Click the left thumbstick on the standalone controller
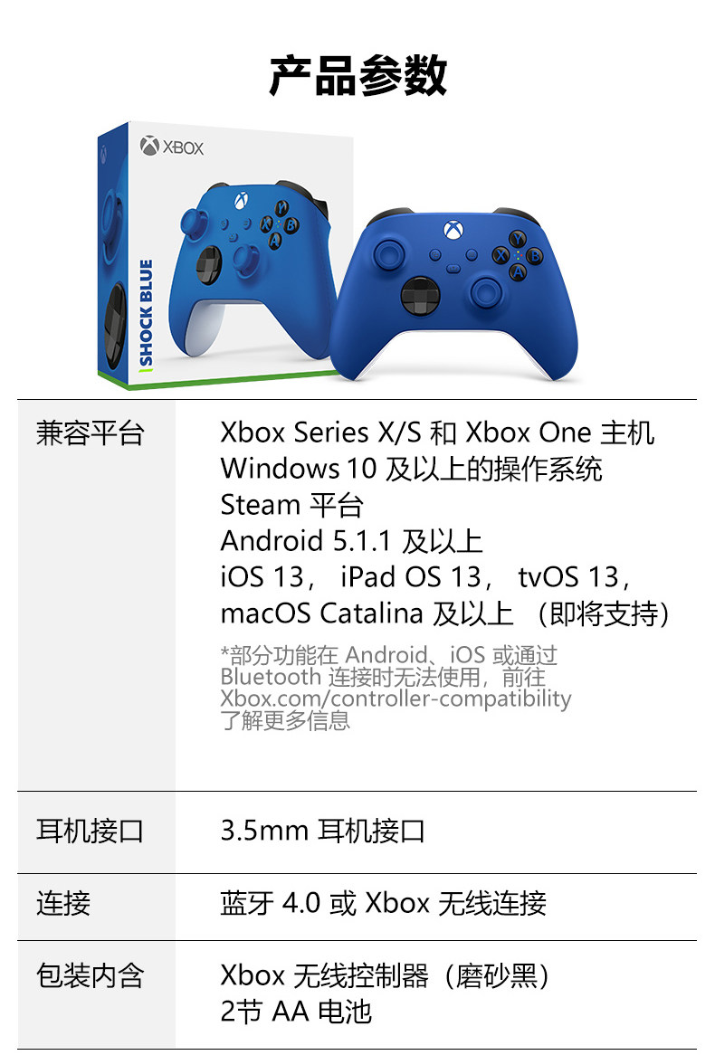The height and width of the screenshot is (1055, 715). (389, 254)
